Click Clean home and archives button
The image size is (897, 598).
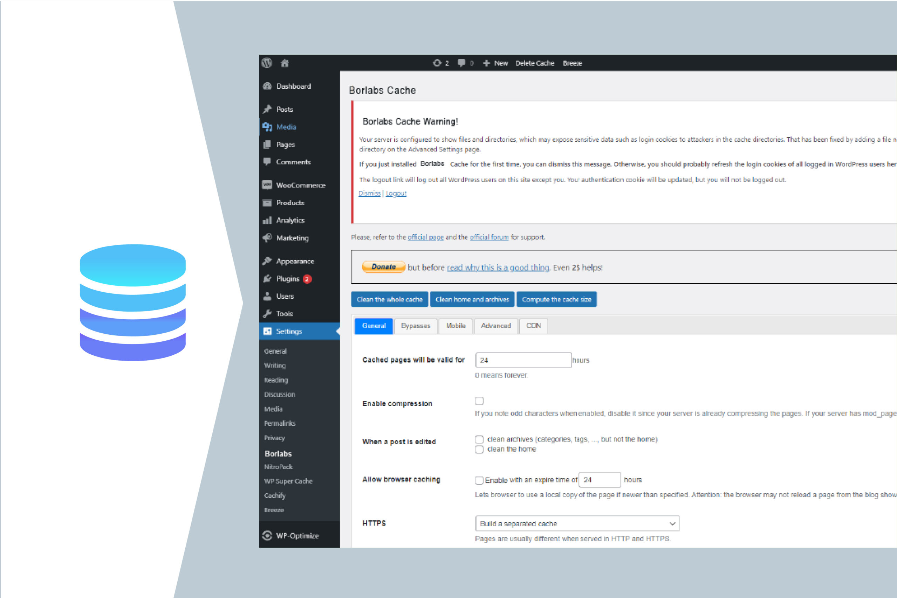(472, 299)
